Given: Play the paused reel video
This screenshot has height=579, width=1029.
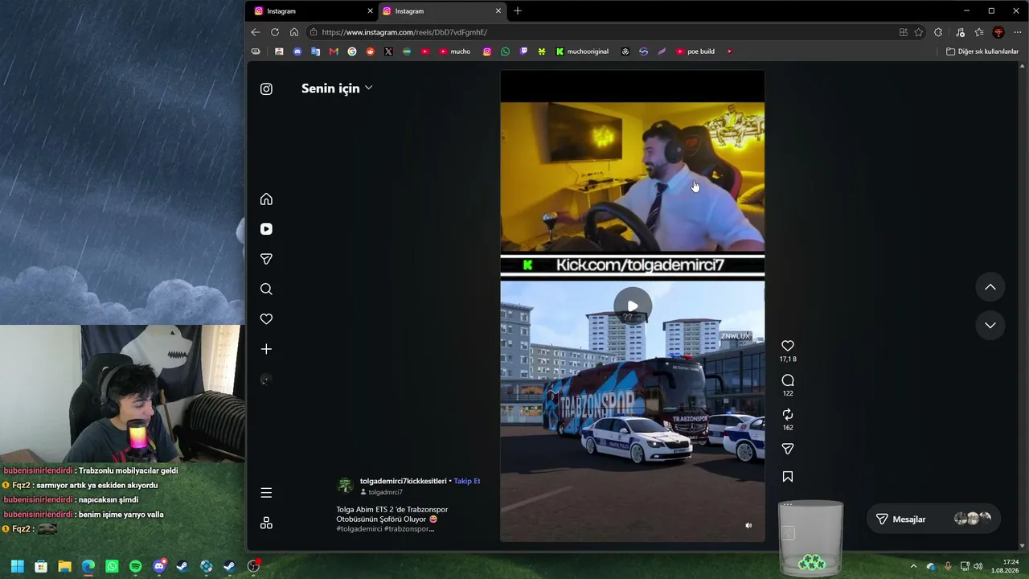Looking at the screenshot, I should tap(633, 306).
